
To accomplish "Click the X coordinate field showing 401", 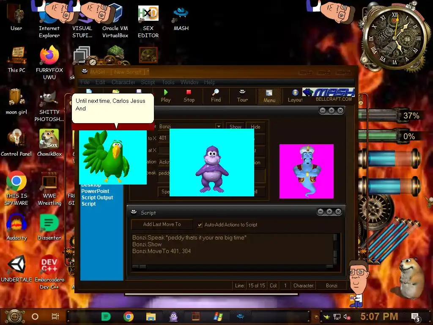I will (x=164, y=138).
